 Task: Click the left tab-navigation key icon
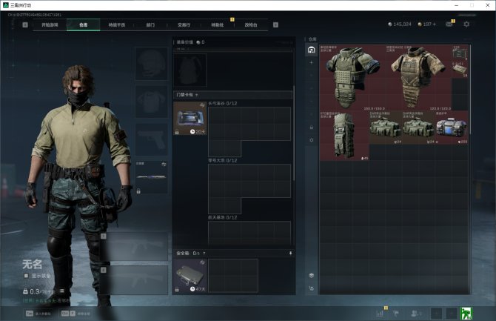tap(25, 24)
